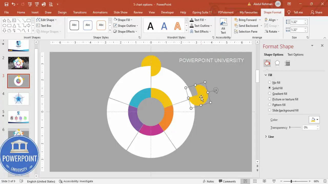Undo the last action
328x184 pixels.
coord(13,4)
